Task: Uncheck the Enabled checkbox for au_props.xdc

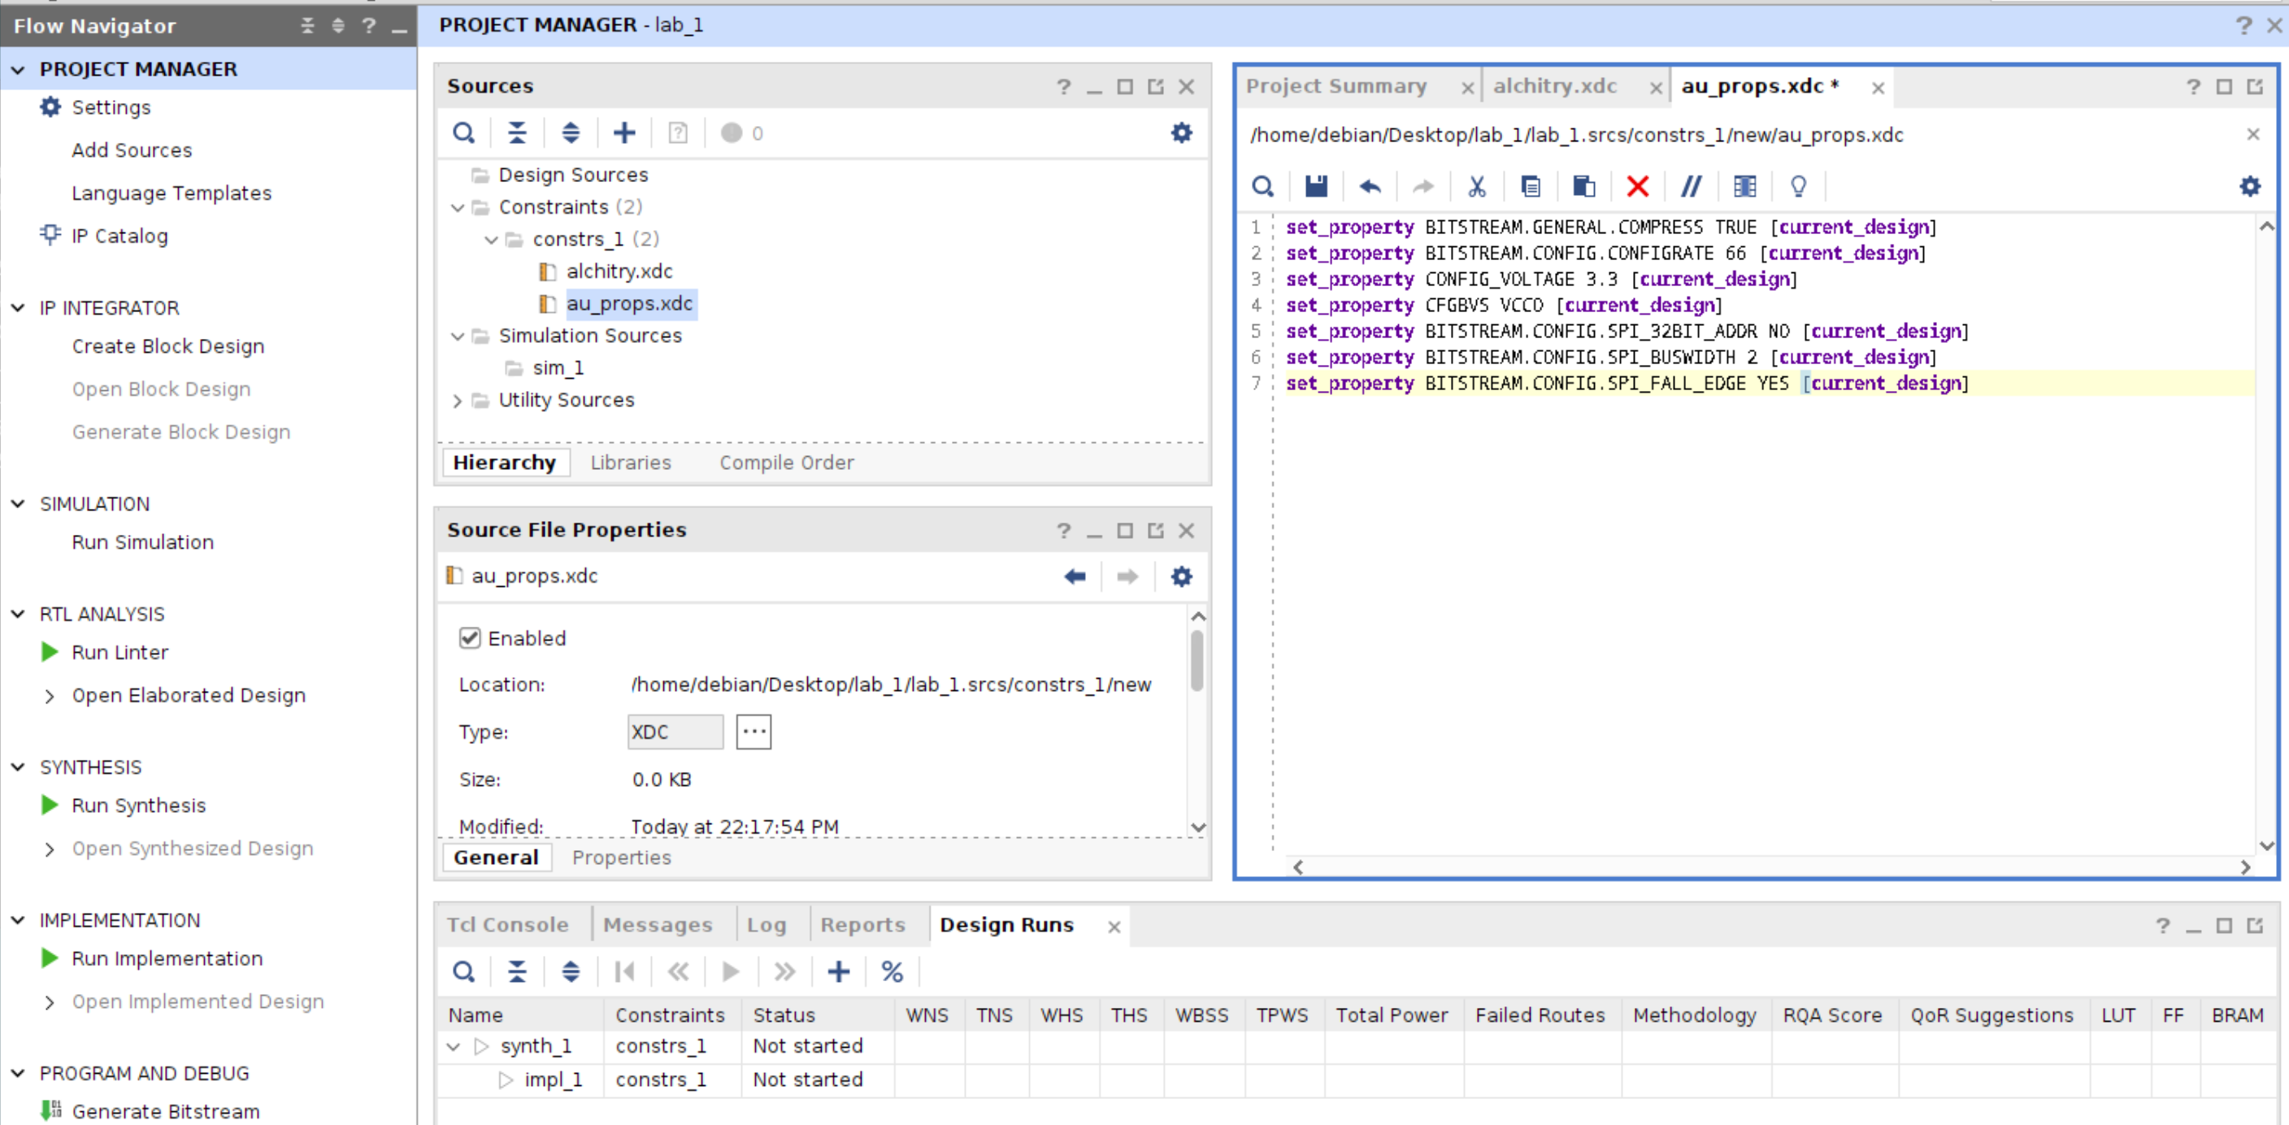Action: [469, 637]
